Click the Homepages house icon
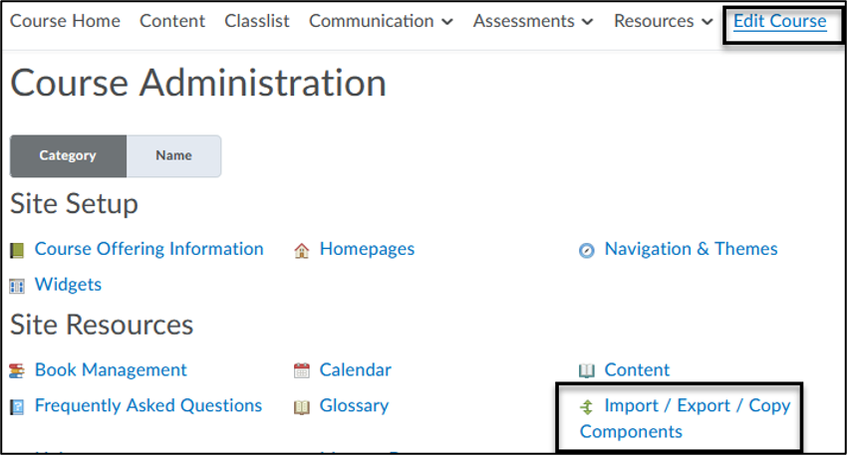This screenshot has width=847, height=456. (302, 250)
